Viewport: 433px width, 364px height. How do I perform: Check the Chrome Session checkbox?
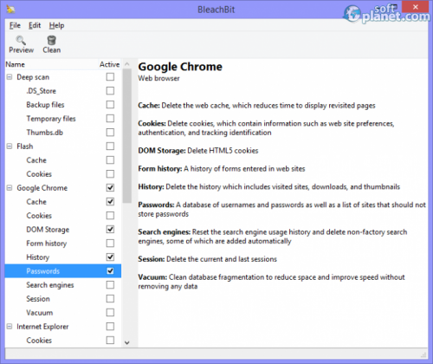[x=110, y=299]
